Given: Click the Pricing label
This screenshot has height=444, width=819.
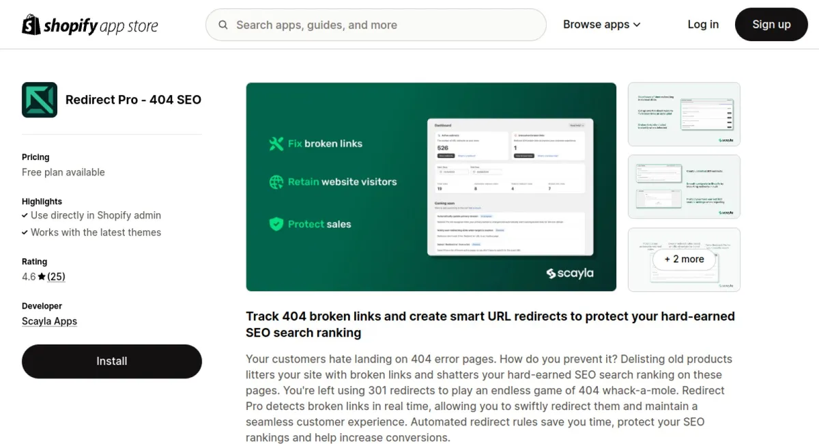Looking at the screenshot, I should pyautogui.click(x=35, y=157).
